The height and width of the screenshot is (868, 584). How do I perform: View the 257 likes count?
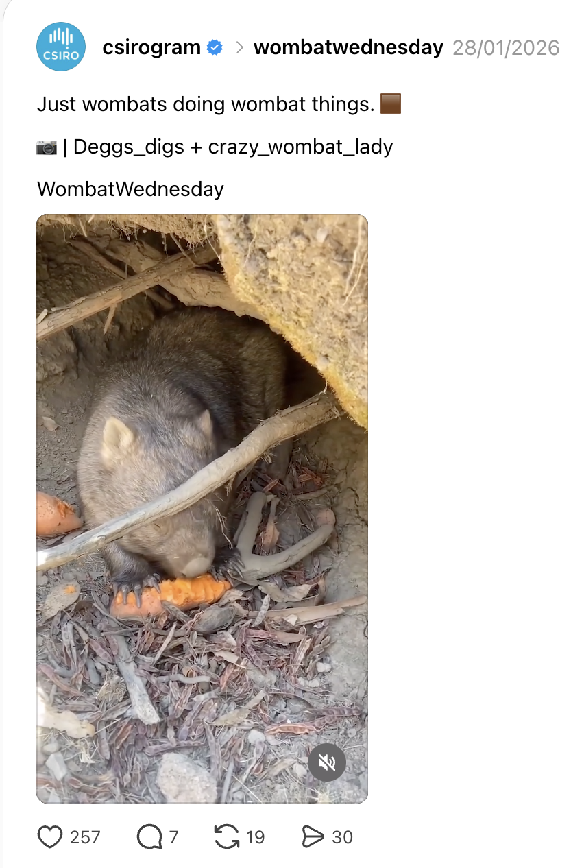[x=85, y=837]
